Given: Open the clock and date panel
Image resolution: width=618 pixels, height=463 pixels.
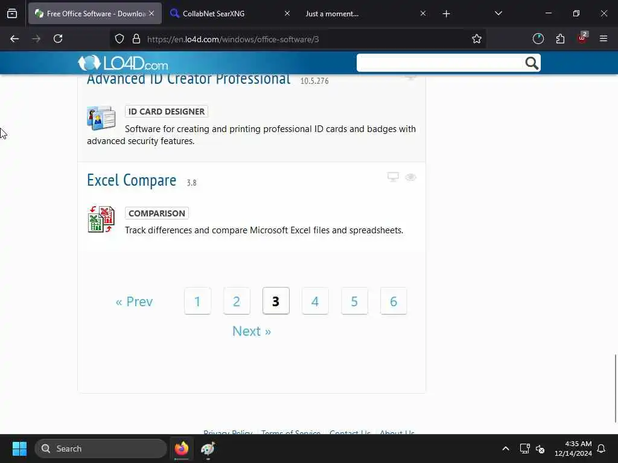Looking at the screenshot, I should click(x=573, y=449).
